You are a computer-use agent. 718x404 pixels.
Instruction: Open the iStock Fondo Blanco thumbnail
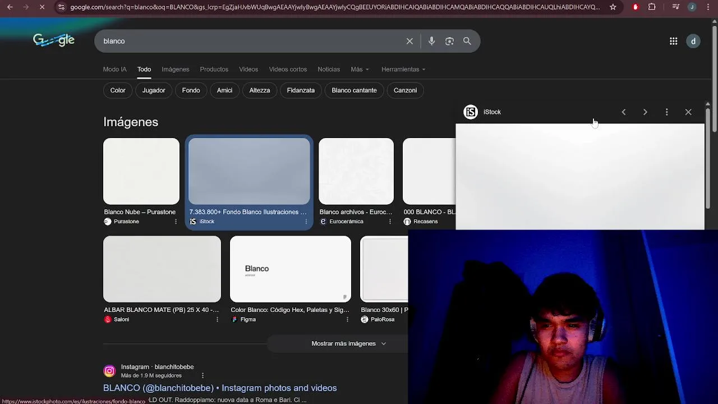[249, 171]
